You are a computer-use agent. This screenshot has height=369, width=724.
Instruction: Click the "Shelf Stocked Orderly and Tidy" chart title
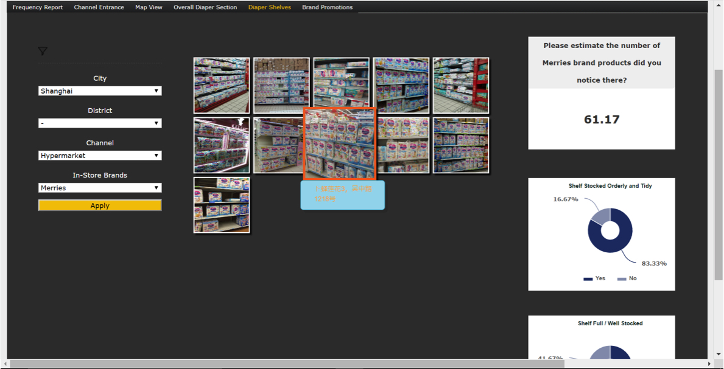[x=610, y=186]
